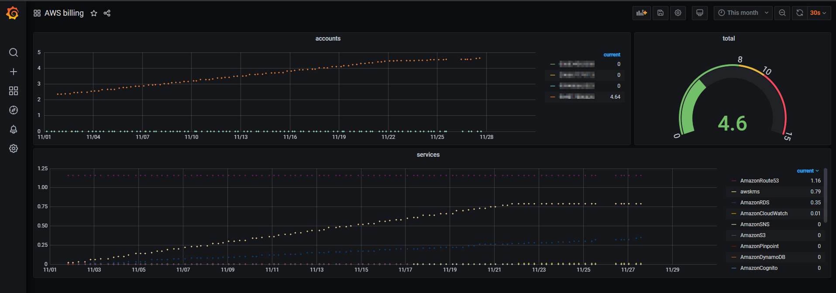Open the Grafana home logo
This screenshot has width=836, height=293.
point(13,13)
